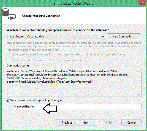Click scroll down arrow in connection string box
Screen dimensions: 147x131
click(139, 94)
